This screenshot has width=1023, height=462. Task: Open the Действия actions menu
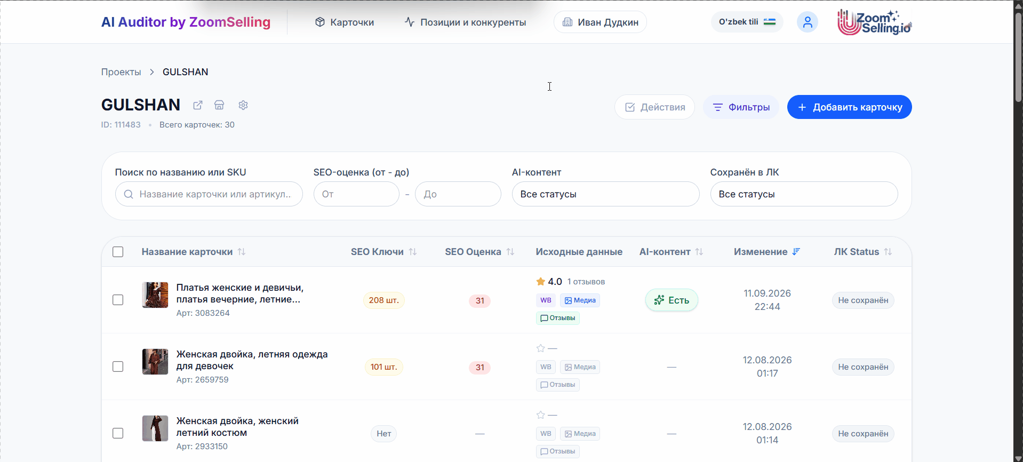(654, 107)
